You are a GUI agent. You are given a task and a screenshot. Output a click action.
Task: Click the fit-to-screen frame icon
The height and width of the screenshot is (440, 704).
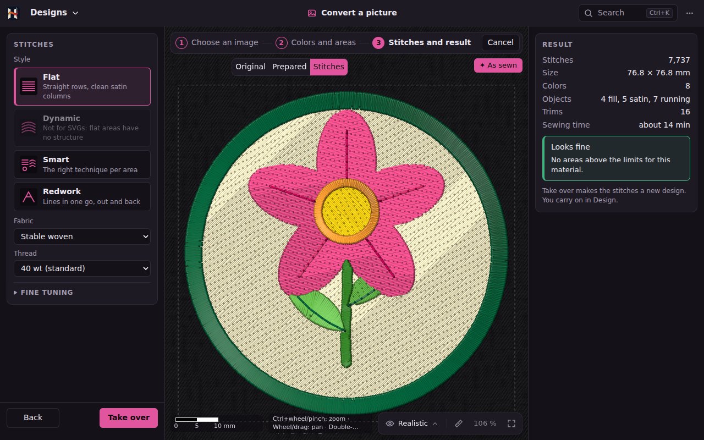(x=512, y=424)
